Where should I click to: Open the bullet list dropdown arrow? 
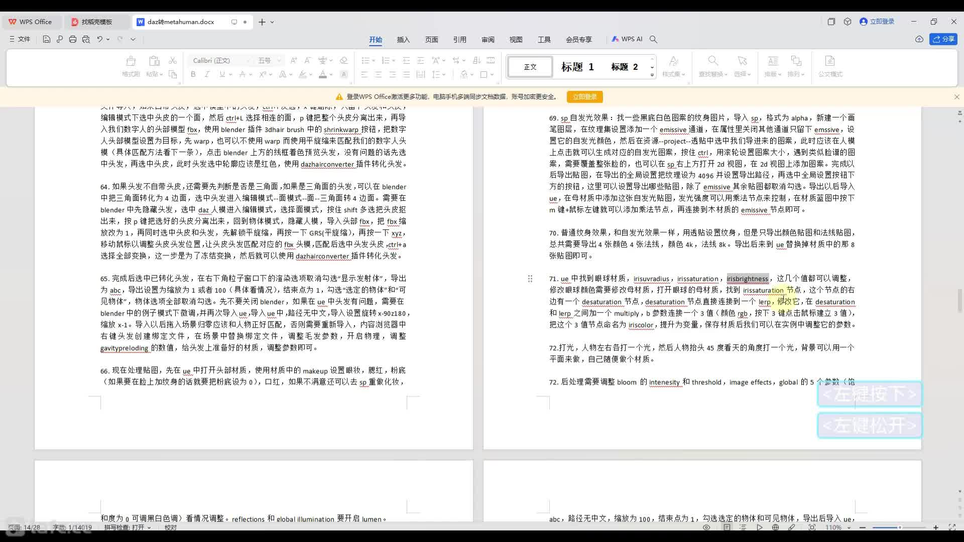tap(374, 61)
